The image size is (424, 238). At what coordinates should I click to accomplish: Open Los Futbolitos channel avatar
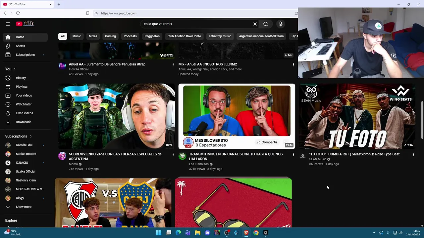[x=183, y=156]
